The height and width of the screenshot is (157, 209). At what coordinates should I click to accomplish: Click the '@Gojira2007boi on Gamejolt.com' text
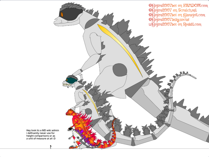point(177,15)
